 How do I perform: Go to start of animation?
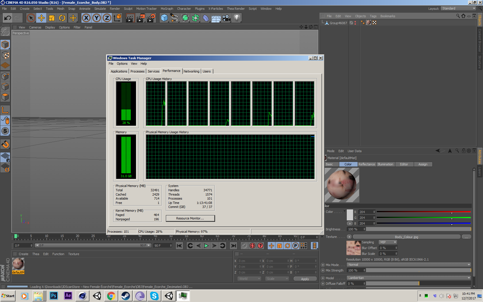(x=179, y=246)
